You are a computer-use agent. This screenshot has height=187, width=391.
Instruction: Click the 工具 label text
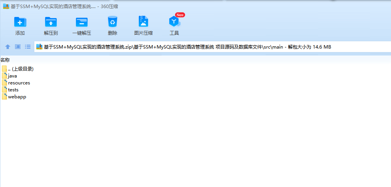click(174, 33)
